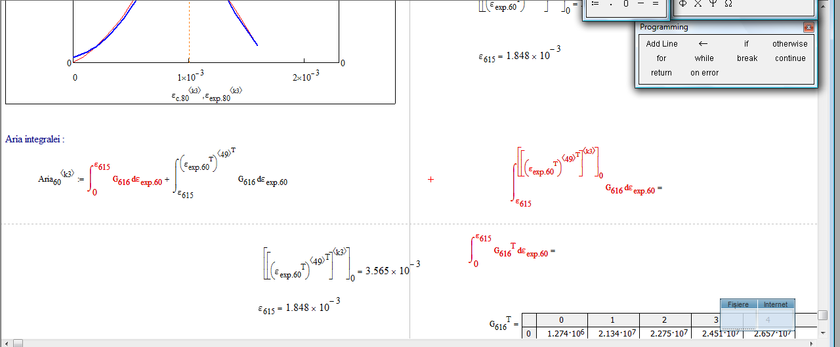The height and width of the screenshot is (347, 840).
Task: Click table cell 2.275·10^7
Action: [x=664, y=334]
